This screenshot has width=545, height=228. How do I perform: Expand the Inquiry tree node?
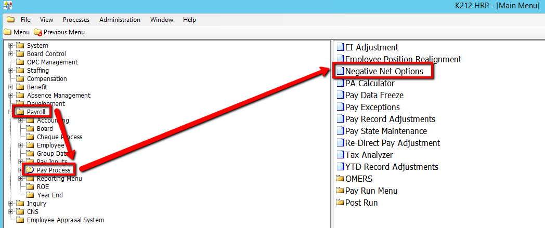click(10, 204)
